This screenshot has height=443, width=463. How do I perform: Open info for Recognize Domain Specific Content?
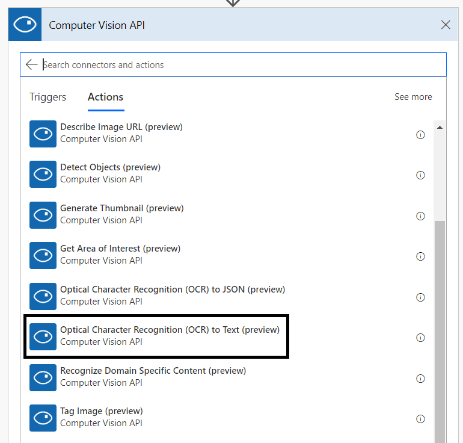coord(420,378)
